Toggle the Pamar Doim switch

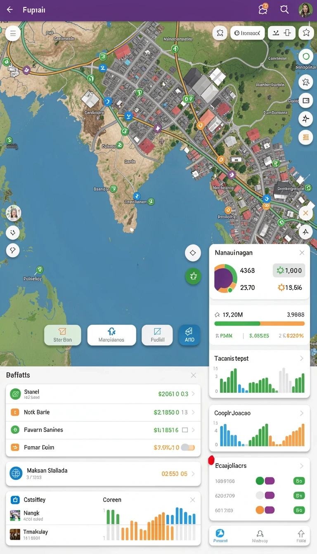[x=188, y=447]
